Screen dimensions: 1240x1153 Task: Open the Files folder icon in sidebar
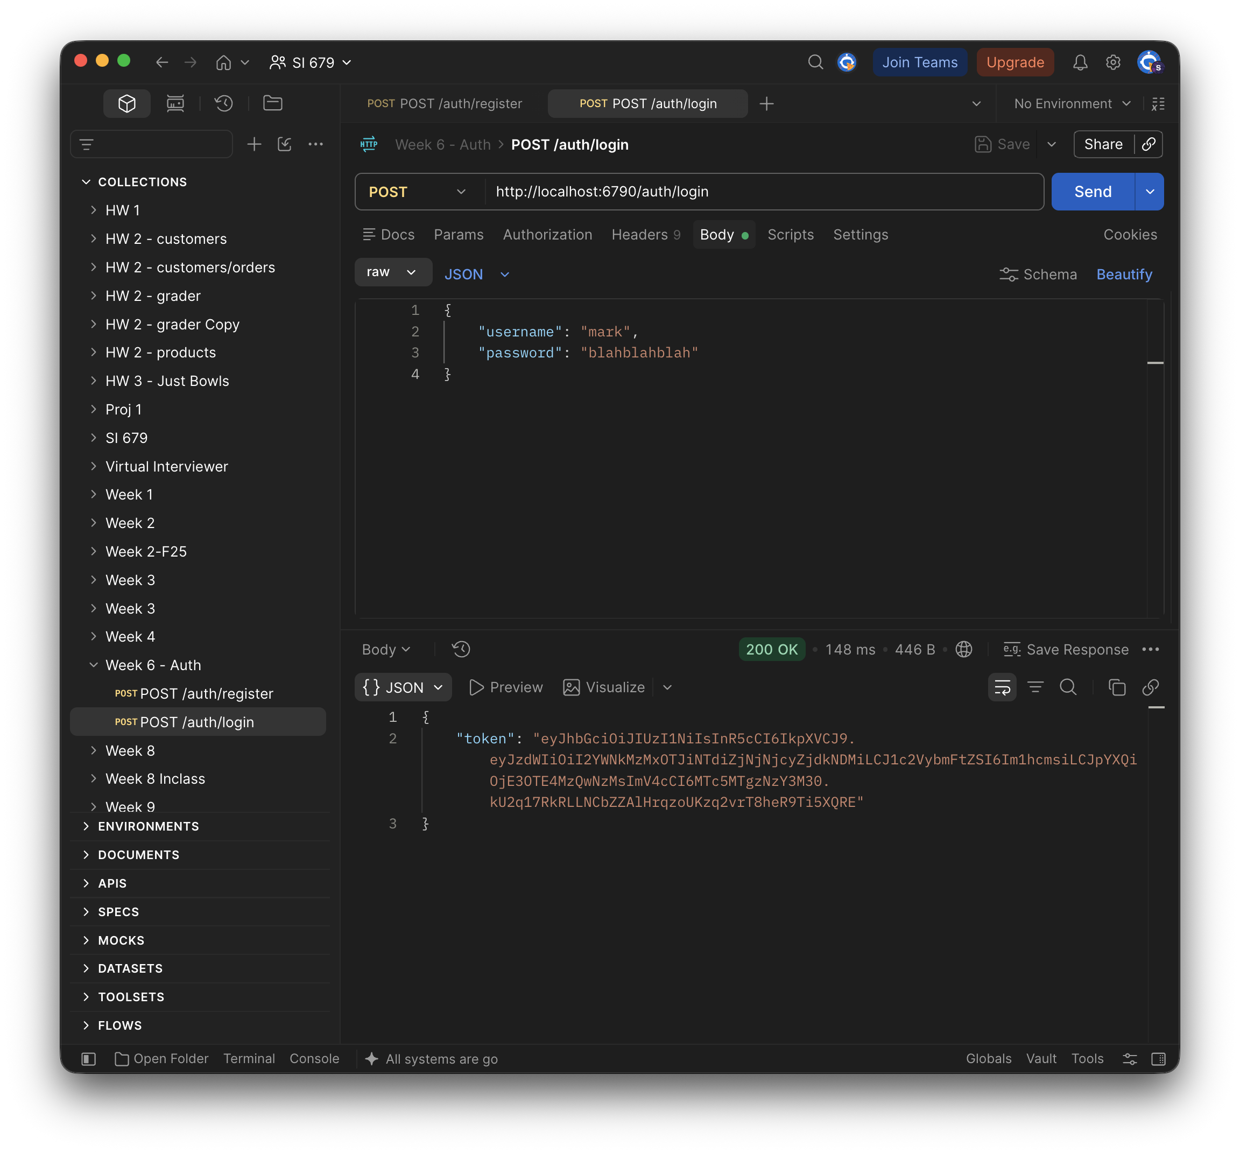[272, 103]
